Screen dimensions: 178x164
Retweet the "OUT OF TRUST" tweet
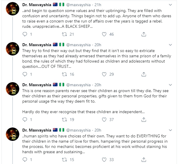tap(65, 75)
